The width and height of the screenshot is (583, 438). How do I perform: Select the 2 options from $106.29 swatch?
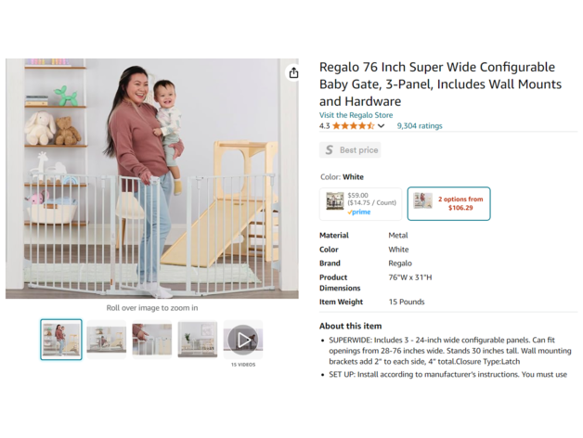pyautogui.click(x=448, y=203)
